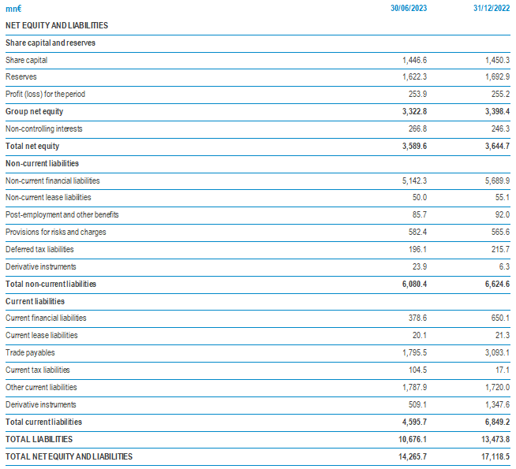
Task: Click Current financial value 378.6
Action: coord(417,318)
